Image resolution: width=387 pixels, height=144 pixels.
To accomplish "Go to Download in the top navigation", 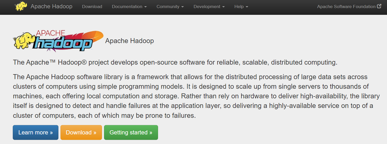I will tap(92, 6).
